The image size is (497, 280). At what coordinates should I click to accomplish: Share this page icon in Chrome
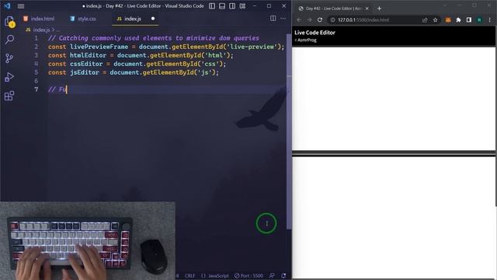click(x=425, y=19)
